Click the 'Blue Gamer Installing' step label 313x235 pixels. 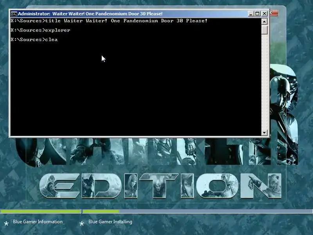(x=110, y=222)
